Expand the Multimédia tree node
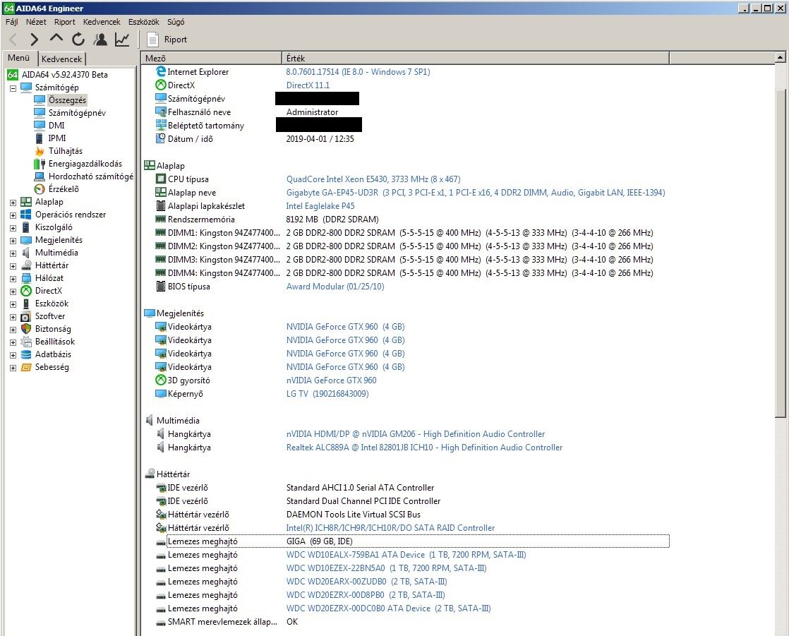 click(x=13, y=253)
